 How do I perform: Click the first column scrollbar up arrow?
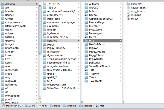point(40,4)
